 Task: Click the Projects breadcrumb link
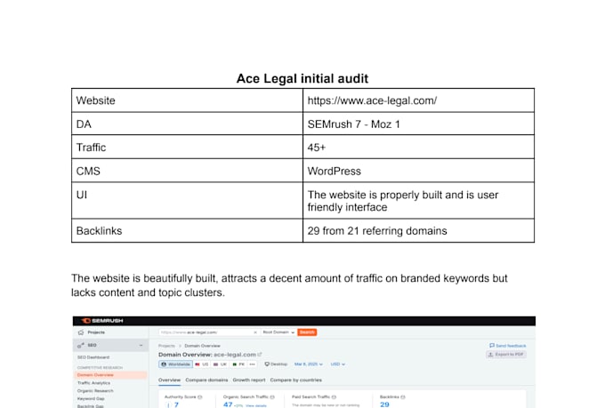click(166, 346)
